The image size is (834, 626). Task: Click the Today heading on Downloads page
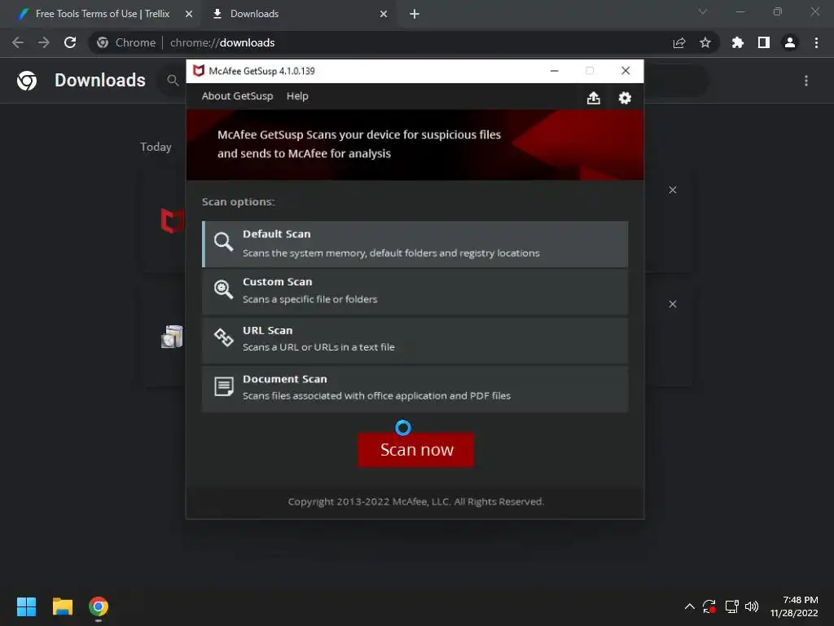click(x=156, y=147)
